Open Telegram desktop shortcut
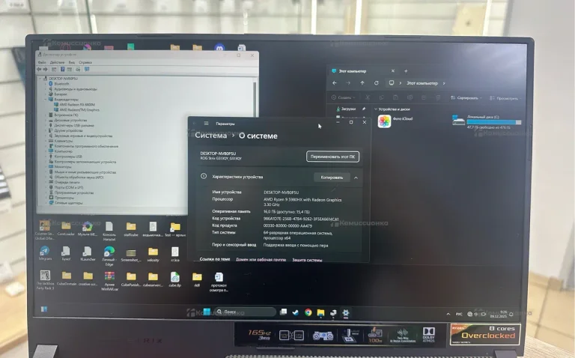 pos(45,252)
